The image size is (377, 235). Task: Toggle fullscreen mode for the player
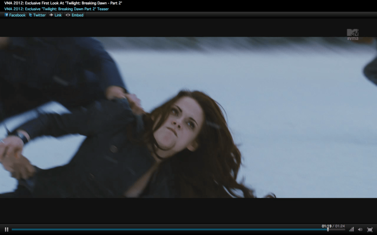369,229
